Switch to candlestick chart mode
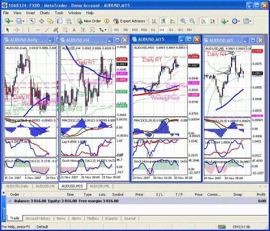Image resolution: width=270 pixels, height=231 pixels. [163, 21]
